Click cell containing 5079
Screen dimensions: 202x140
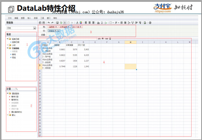[72, 49]
